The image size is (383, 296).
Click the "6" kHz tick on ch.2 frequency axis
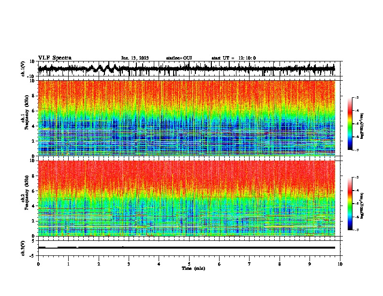[x=34, y=191]
